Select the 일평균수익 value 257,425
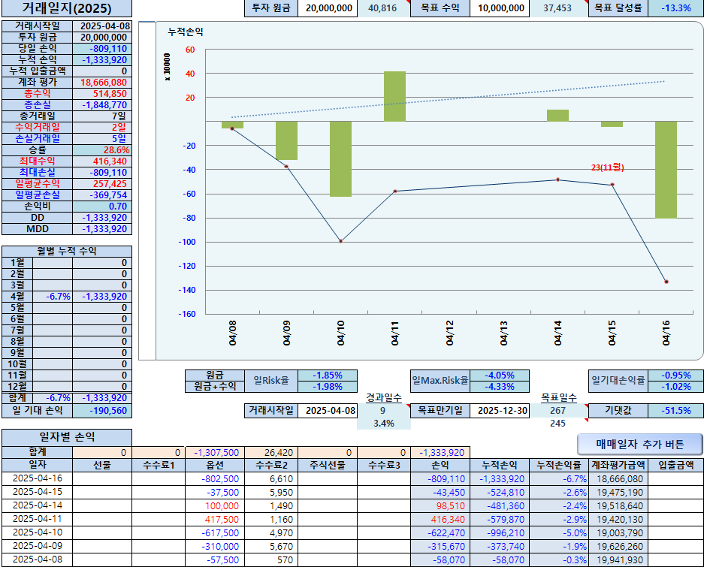Viewport: 707px width, 567px height. [x=102, y=184]
